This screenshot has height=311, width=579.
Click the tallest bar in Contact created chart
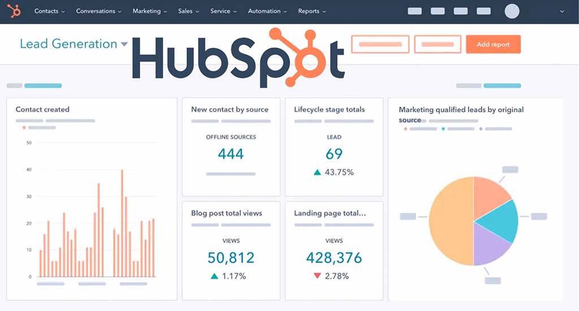pyautogui.click(x=122, y=223)
